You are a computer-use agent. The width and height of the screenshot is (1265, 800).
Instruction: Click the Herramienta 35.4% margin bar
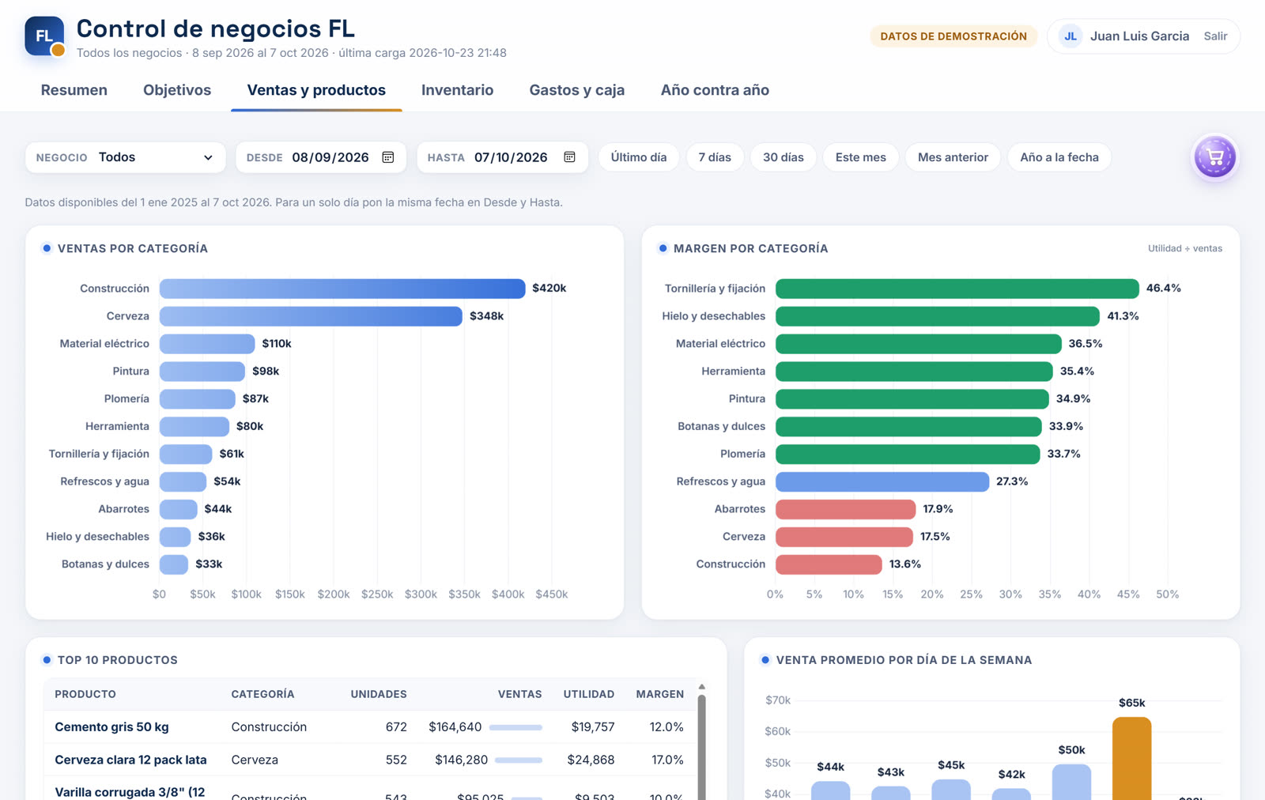(914, 372)
